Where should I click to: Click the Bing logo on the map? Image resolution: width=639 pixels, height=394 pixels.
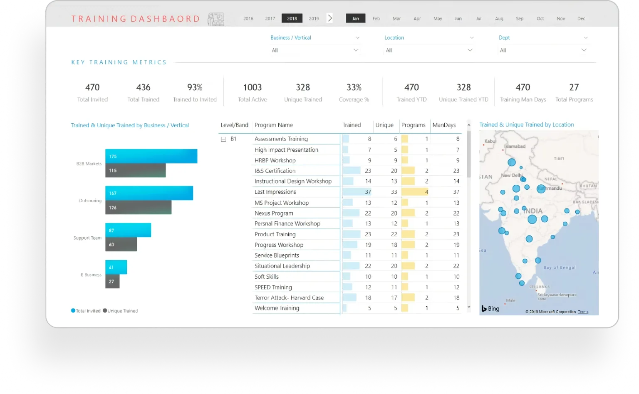coord(490,309)
